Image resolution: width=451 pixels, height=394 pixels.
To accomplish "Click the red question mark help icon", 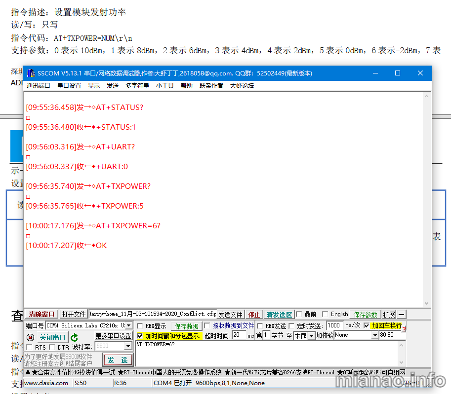I will pos(404,329).
